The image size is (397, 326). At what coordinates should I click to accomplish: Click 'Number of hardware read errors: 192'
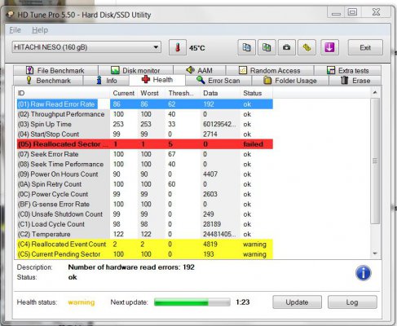coord(131,267)
